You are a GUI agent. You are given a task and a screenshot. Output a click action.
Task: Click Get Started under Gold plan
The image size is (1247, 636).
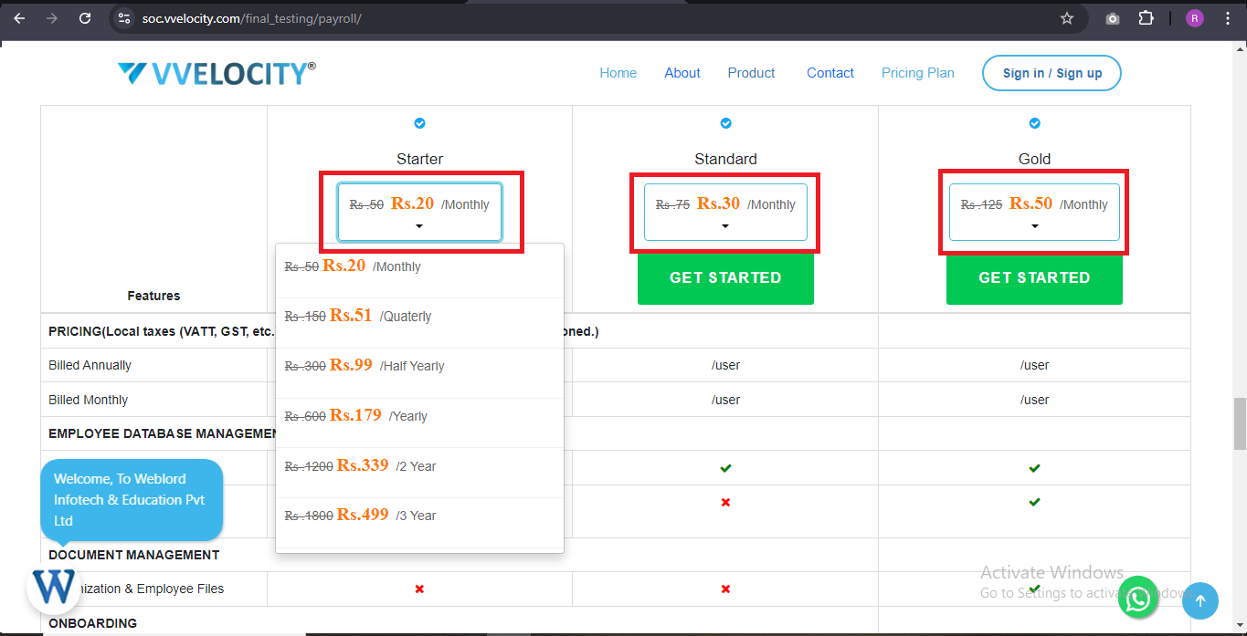click(1034, 277)
